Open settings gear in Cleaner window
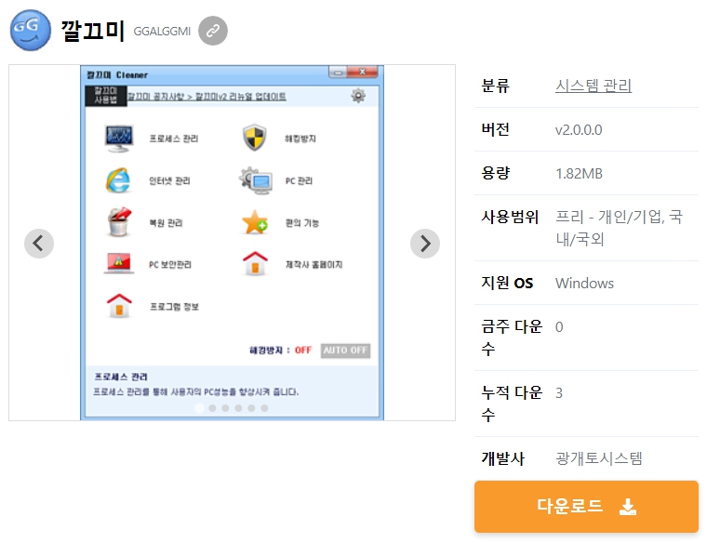The image size is (707, 543). [358, 96]
